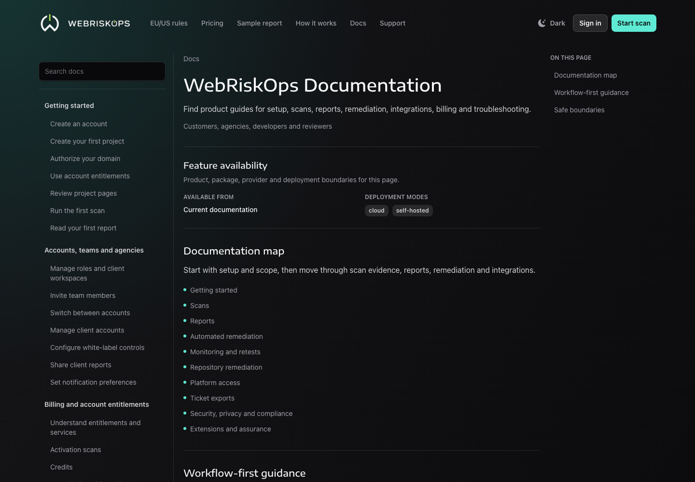Viewport: 695px width, 482px height.
Task: Open Getting started in documentation map
Action: point(214,290)
